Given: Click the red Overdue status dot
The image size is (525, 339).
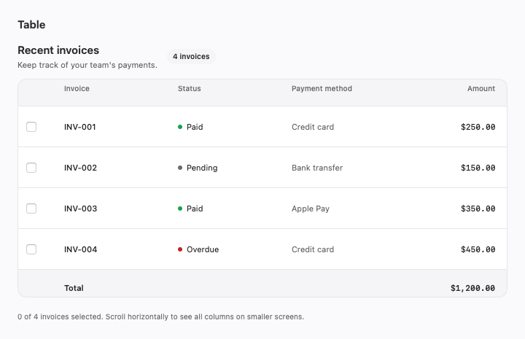Looking at the screenshot, I should [180, 249].
